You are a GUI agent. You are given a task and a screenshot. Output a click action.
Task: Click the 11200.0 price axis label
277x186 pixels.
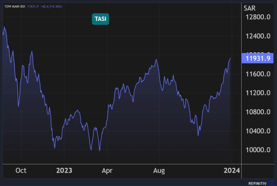258,93
